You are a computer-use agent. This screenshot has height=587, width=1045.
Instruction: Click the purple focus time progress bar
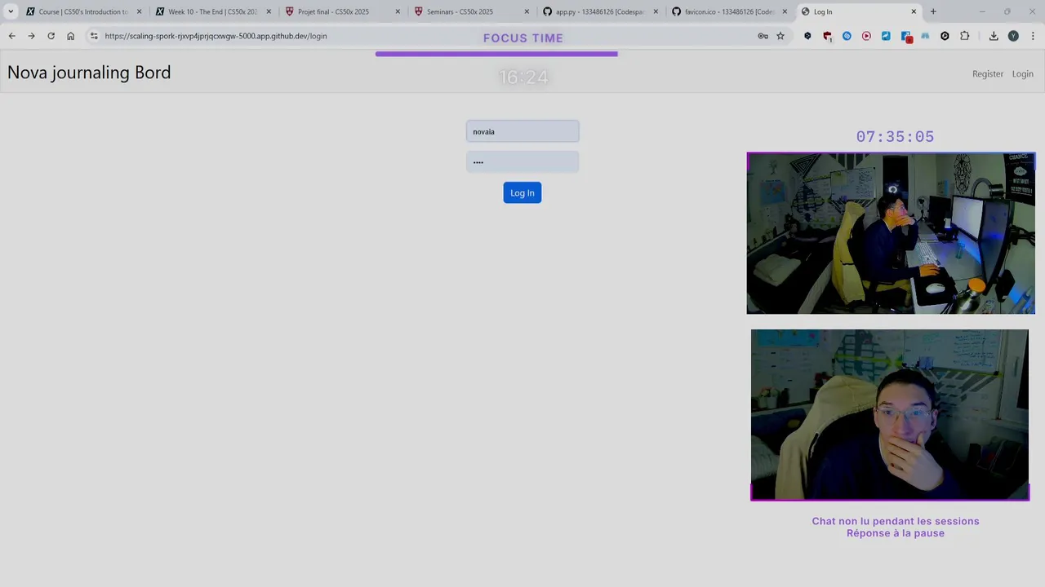tap(496, 54)
